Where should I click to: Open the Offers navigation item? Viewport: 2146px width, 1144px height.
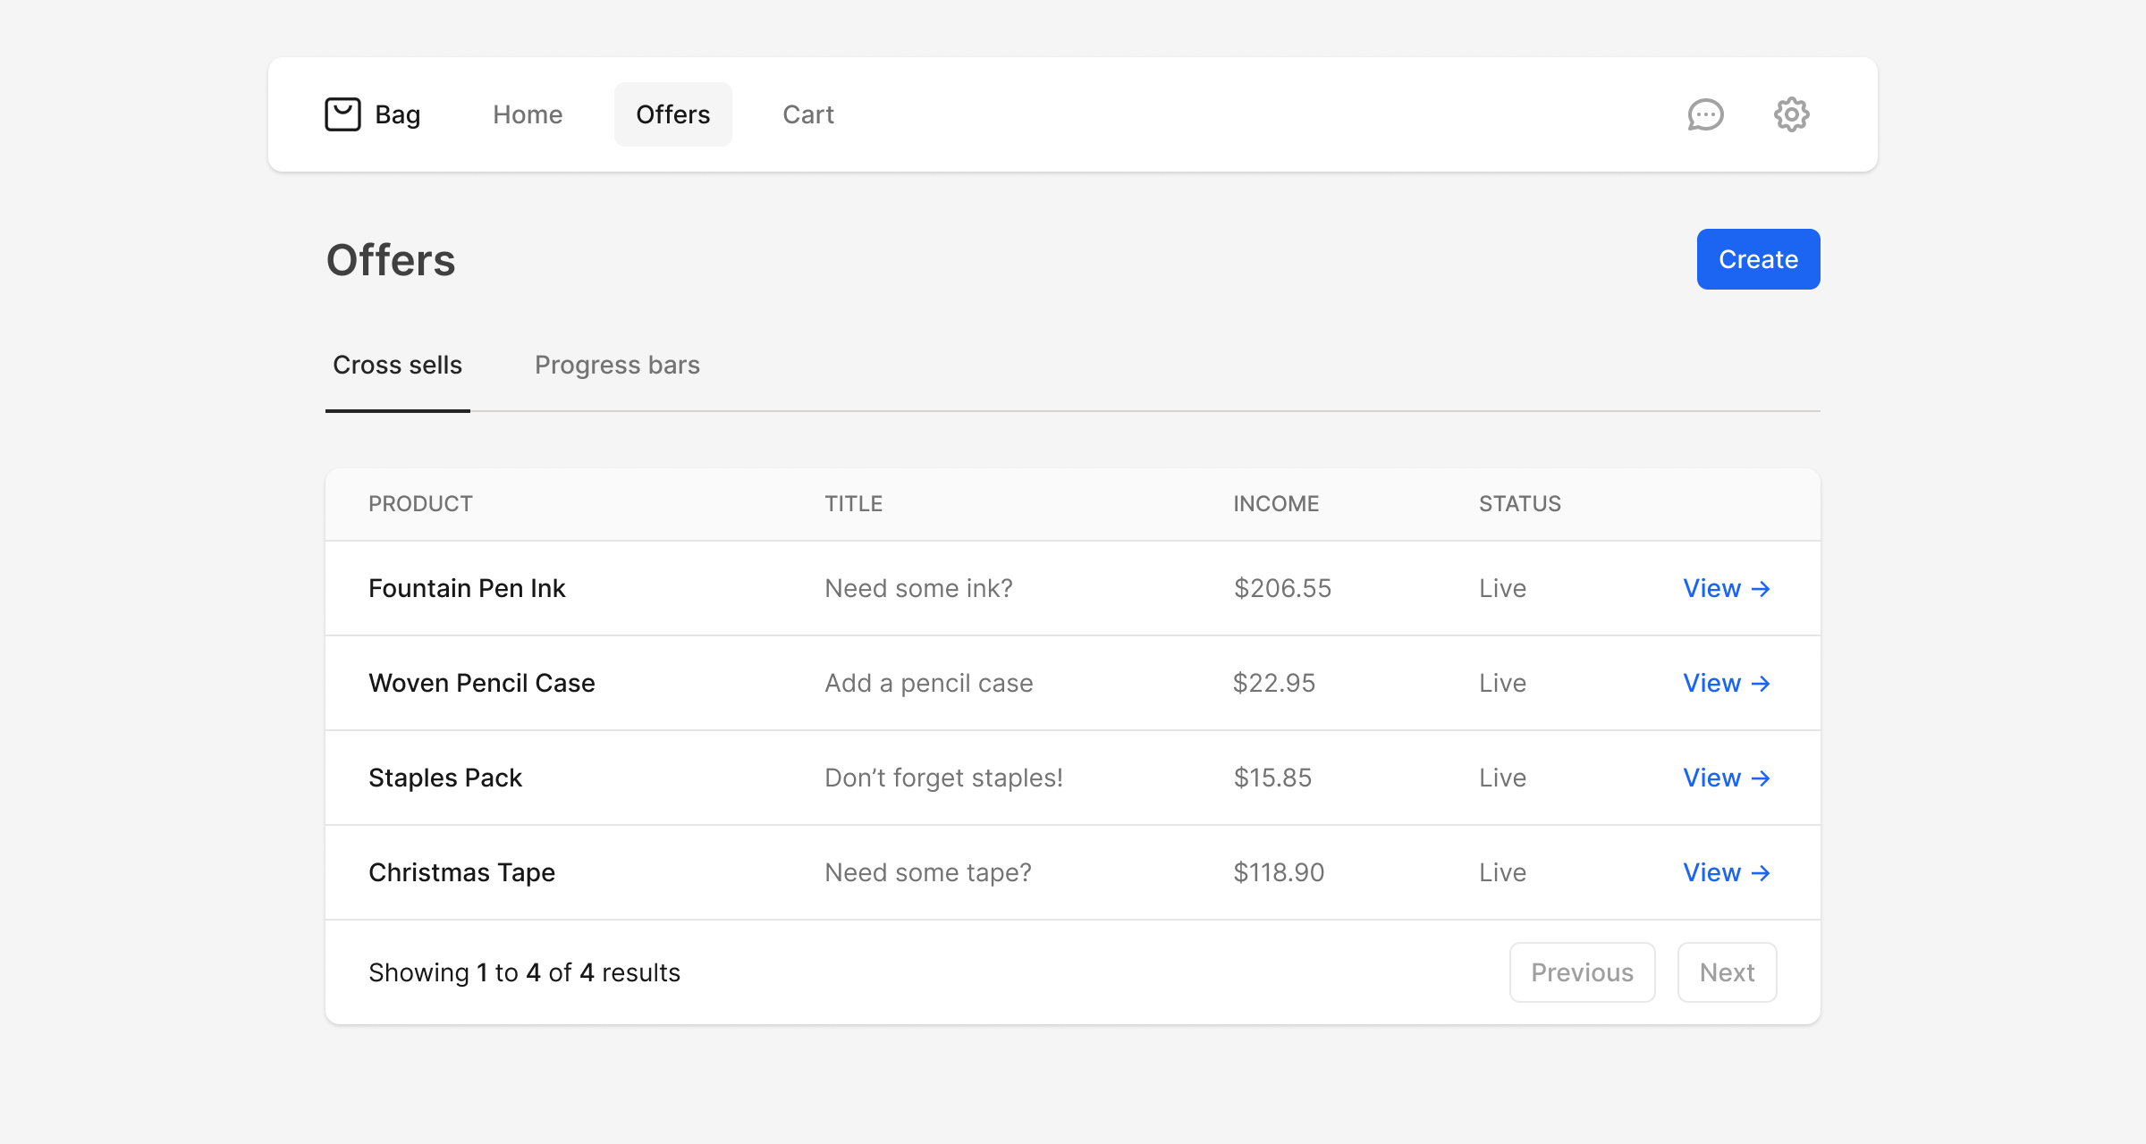(x=673, y=114)
